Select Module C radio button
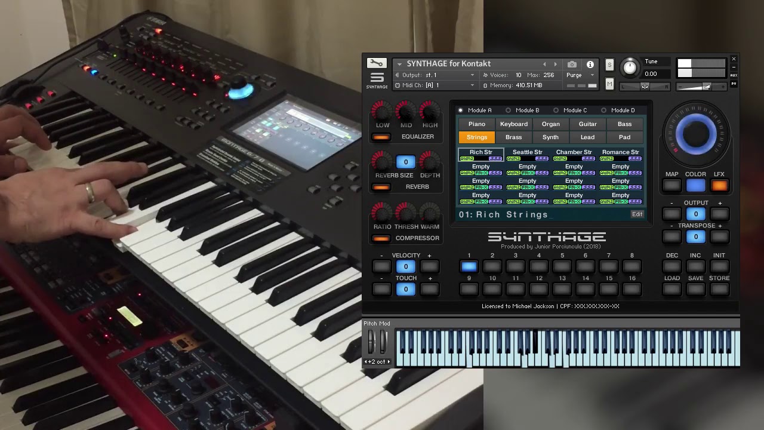764x430 pixels. [556, 110]
